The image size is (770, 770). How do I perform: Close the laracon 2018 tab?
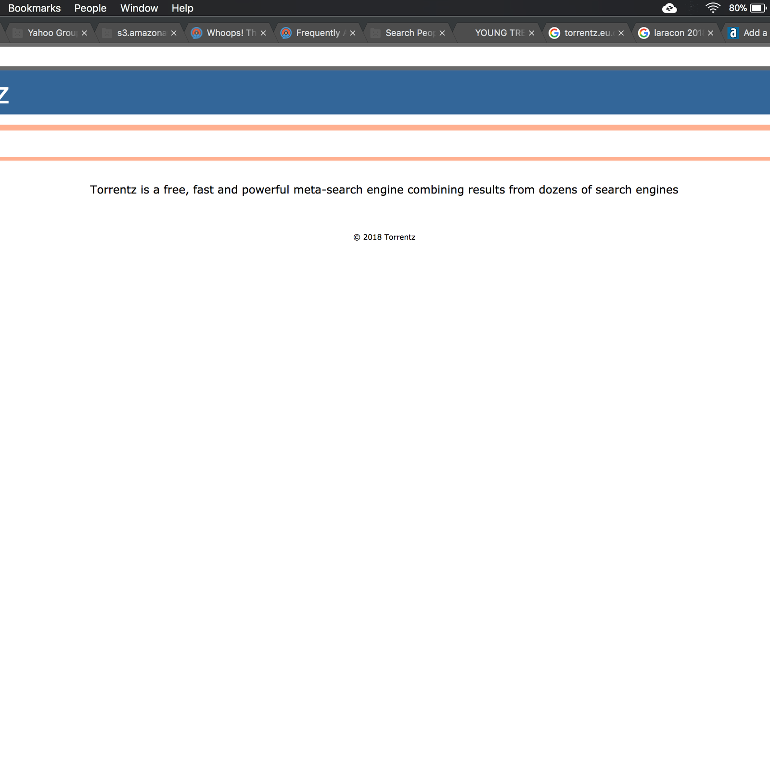point(711,33)
